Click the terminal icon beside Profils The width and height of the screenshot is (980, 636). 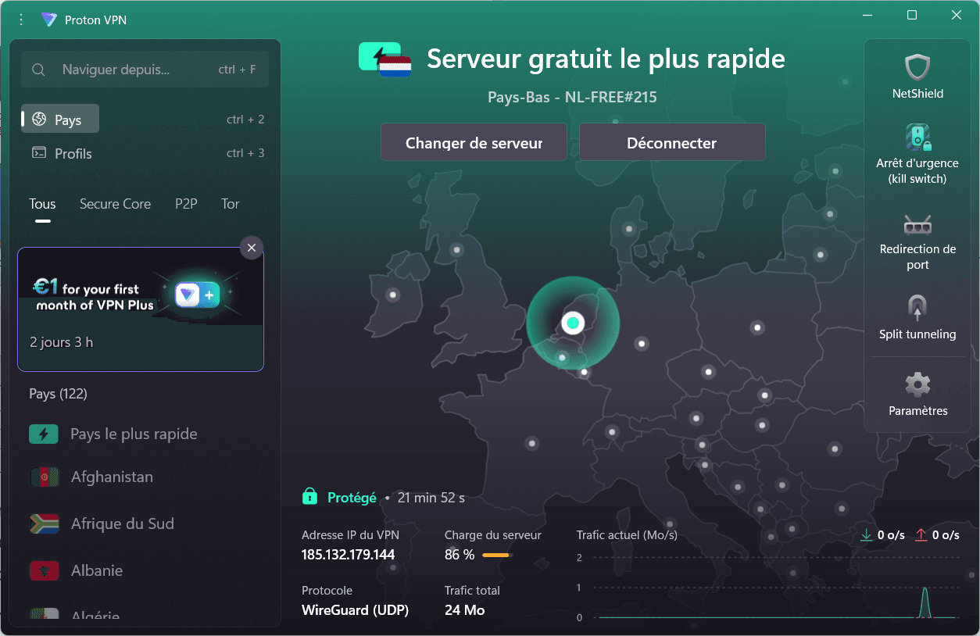tap(39, 153)
